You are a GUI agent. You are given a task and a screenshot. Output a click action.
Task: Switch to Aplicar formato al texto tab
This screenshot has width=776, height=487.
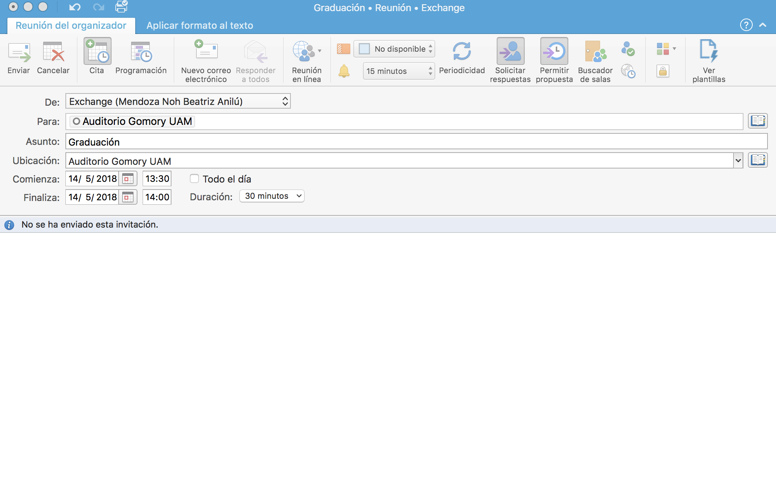[200, 25]
